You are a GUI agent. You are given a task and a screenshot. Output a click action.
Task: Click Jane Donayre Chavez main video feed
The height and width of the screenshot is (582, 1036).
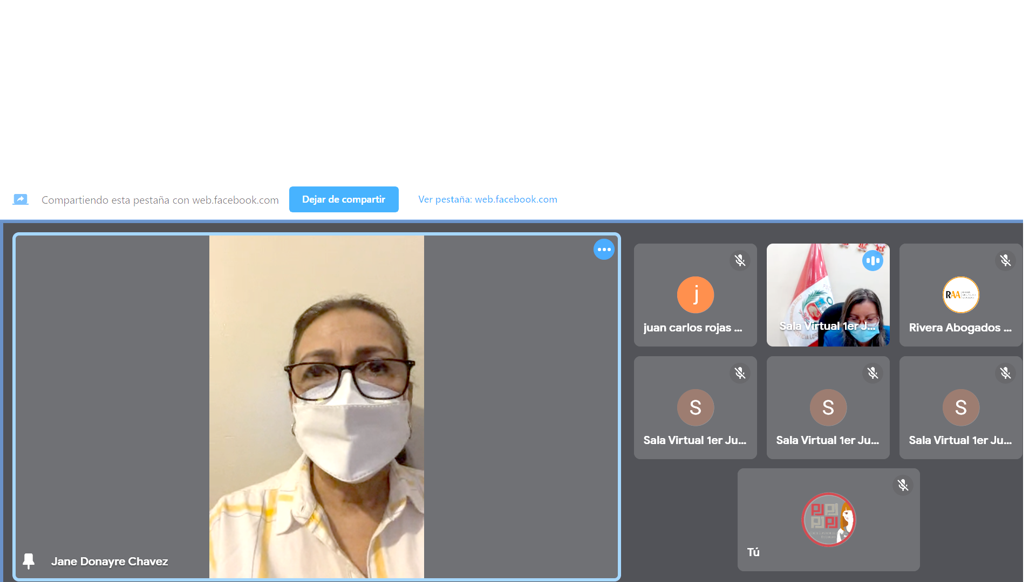317,407
